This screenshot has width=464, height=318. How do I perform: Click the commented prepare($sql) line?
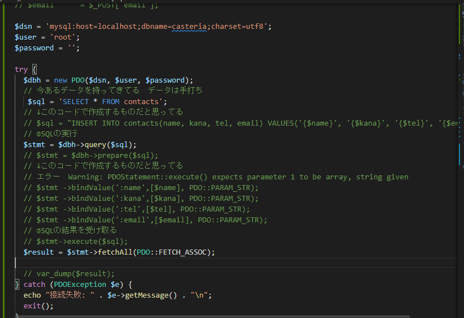(x=91, y=156)
